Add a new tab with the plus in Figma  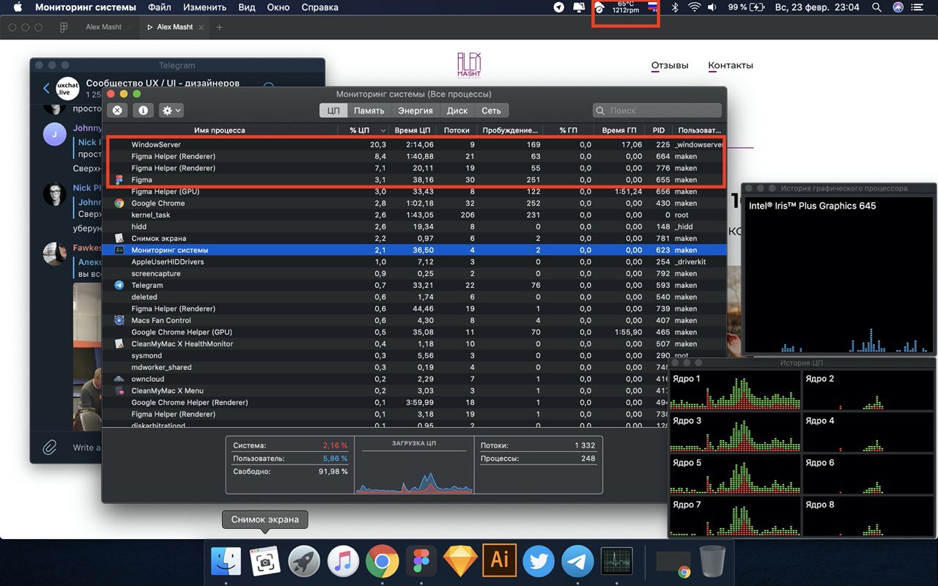tap(219, 27)
